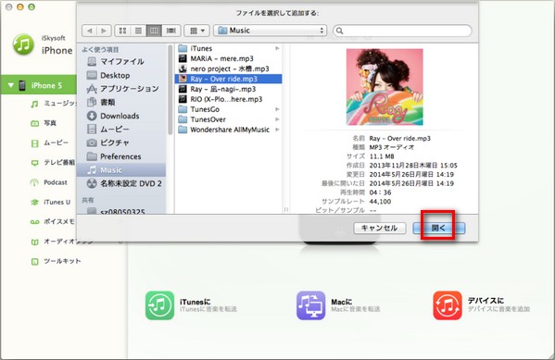Open the TunesGo folder
Image resolution: width=555 pixels, height=360 pixels.
coord(228,109)
